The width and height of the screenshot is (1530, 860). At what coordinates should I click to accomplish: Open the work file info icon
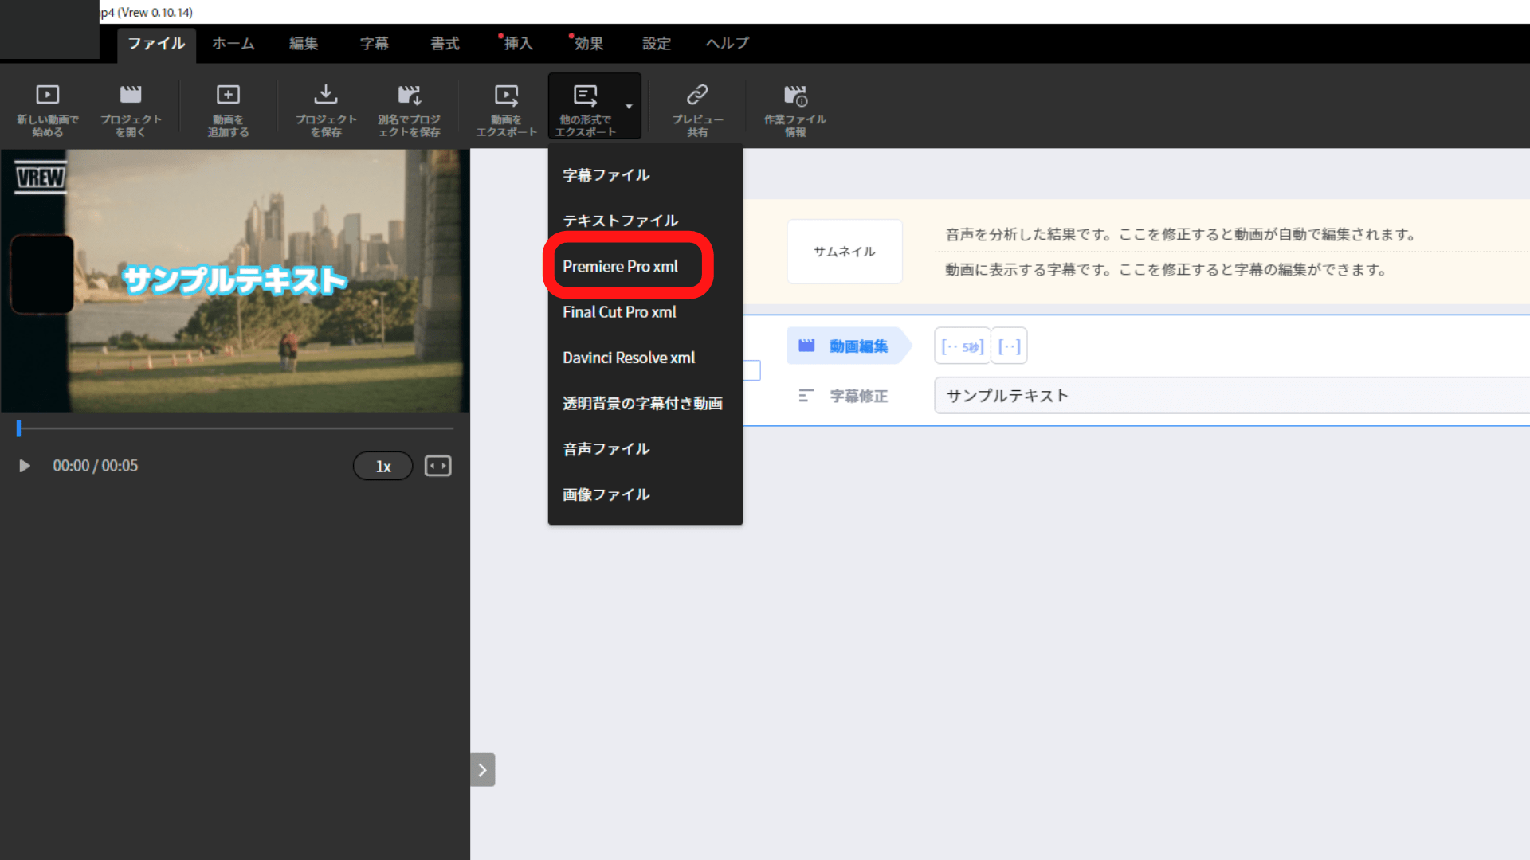point(794,96)
